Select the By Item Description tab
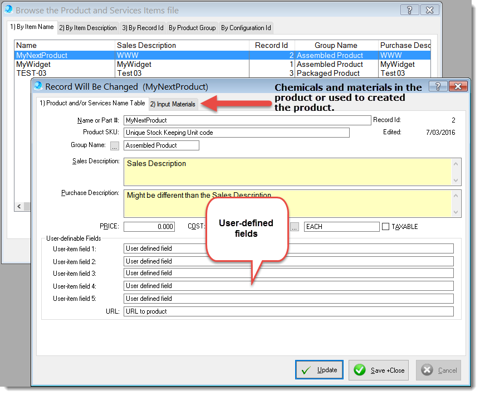This screenshot has width=480, height=395. click(x=88, y=28)
